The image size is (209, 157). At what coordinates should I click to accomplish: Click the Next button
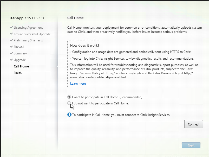point(191,145)
